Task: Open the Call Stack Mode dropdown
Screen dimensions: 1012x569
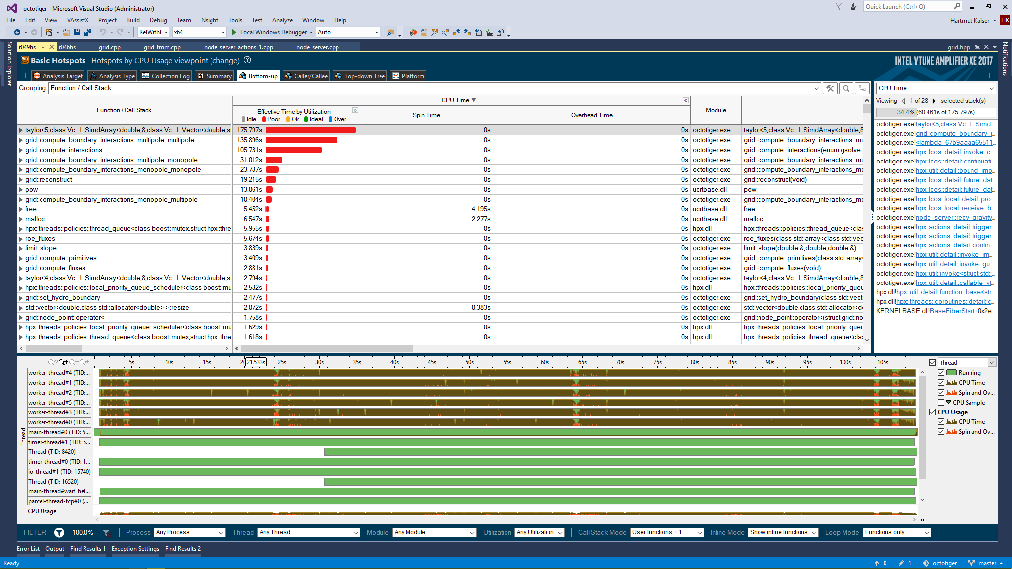Action: click(x=667, y=532)
